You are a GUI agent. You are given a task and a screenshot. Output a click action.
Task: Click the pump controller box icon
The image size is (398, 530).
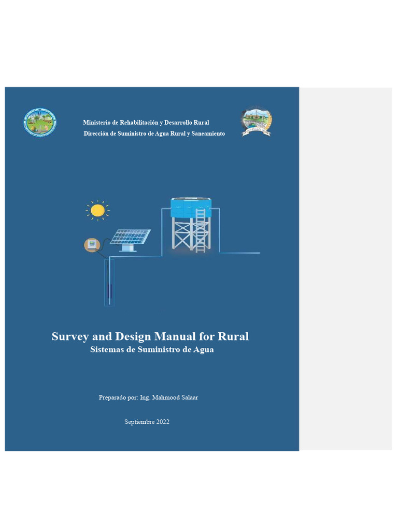tap(92, 245)
